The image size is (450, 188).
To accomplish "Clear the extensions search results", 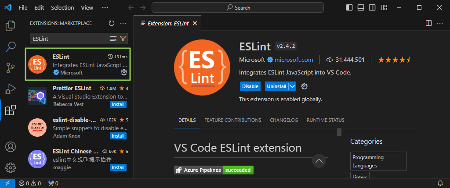I will coord(113,39).
